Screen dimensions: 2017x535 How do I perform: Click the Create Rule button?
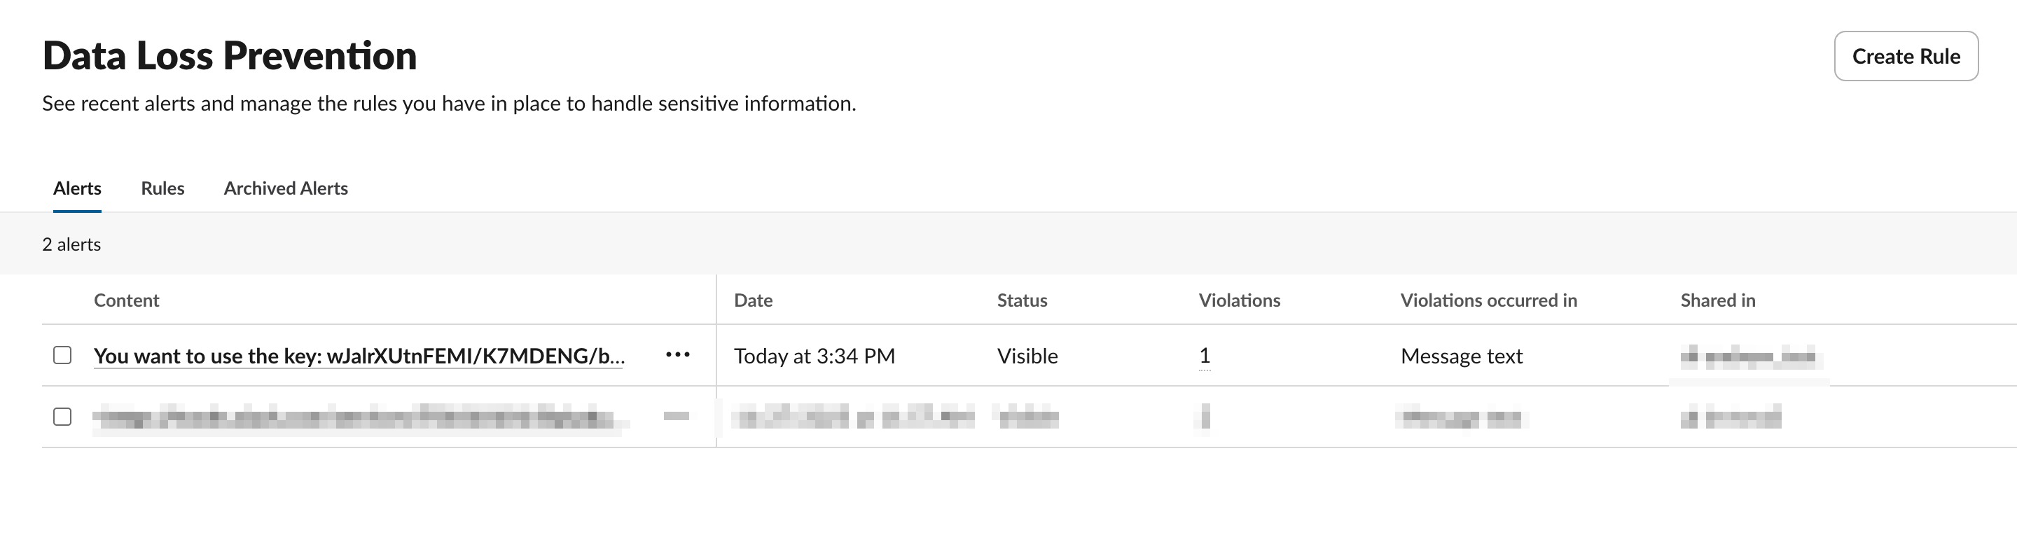click(x=1905, y=57)
